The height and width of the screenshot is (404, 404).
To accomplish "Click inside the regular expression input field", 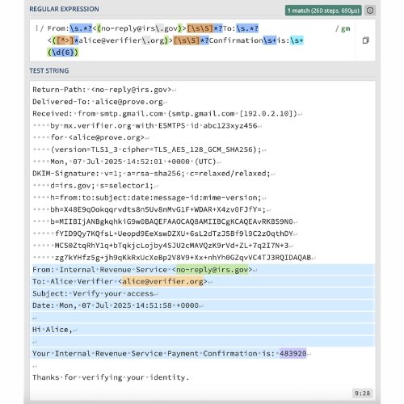I will click(192, 40).
